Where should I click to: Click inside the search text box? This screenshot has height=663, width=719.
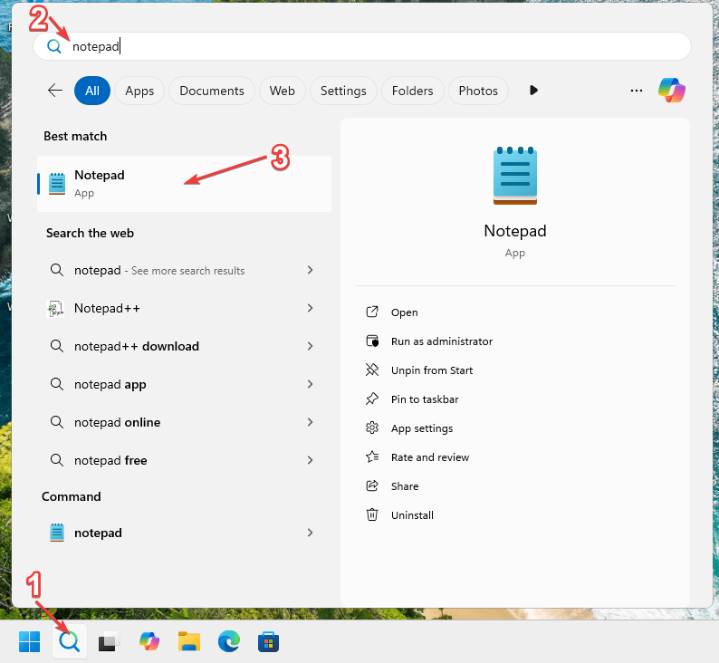pos(362,46)
